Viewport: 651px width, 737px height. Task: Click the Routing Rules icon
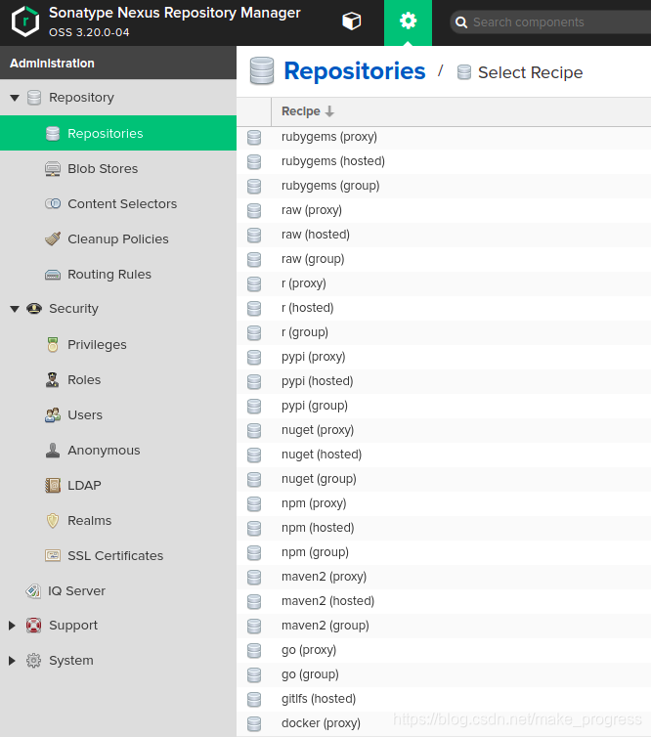tap(53, 275)
